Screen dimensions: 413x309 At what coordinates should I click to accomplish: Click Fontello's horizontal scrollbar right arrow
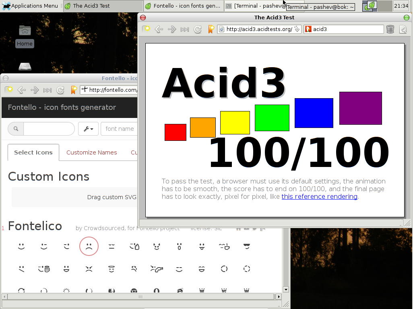tap(279, 297)
